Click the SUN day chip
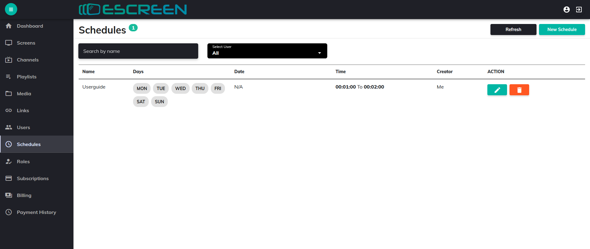Screen dimensions: 590x249 (x=159, y=102)
